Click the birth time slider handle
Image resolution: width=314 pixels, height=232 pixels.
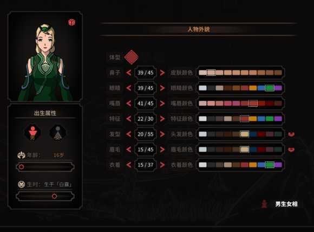click(54, 196)
